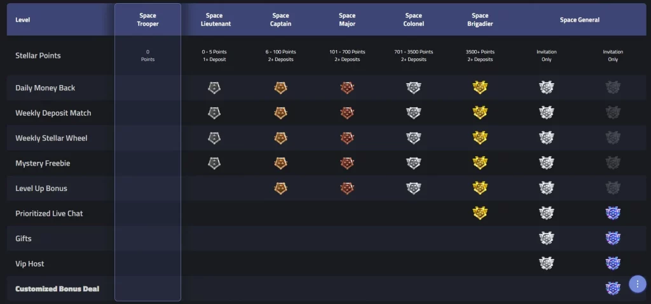Click the Space Lieutenant column header
651x304 pixels.
[x=214, y=20]
